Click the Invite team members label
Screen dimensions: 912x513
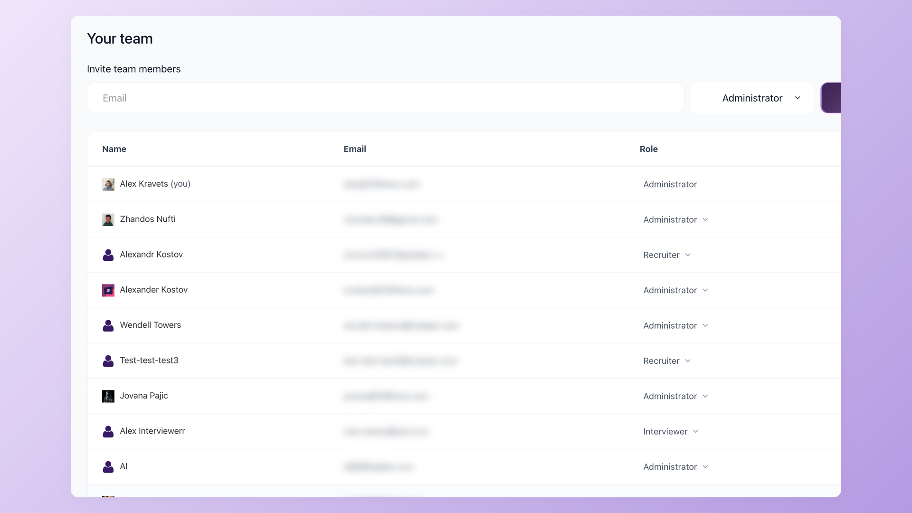pos(133,69)
